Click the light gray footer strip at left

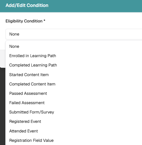3,59
